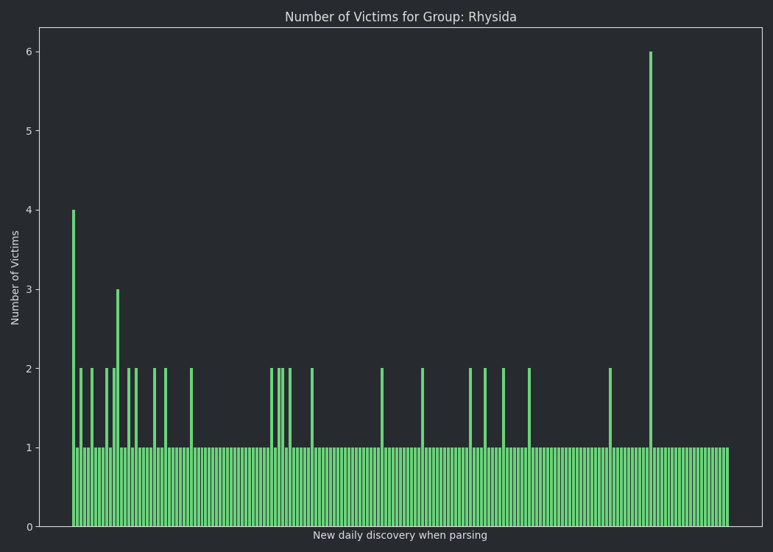Click the y-axis label 'Number of Victims'

[x=15, y=277]
